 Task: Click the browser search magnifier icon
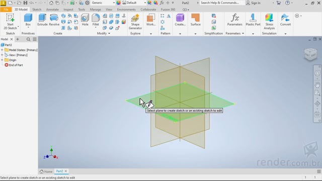click(x=28, y=39)
